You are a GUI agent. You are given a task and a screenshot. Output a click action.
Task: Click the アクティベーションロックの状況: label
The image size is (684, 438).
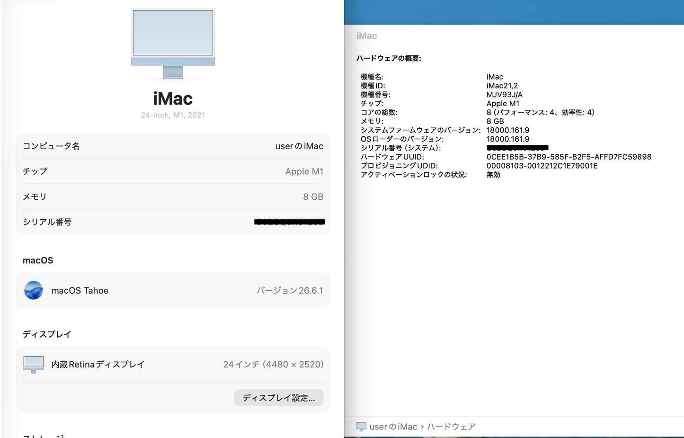pyautogui.click(x=414, y=175)
